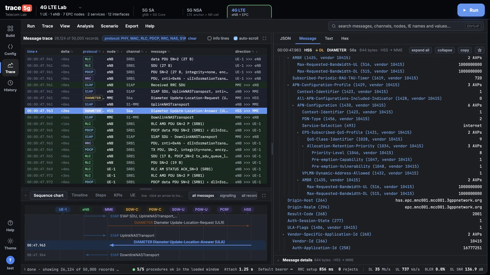Choose the all messages filter

pos(203,196)
